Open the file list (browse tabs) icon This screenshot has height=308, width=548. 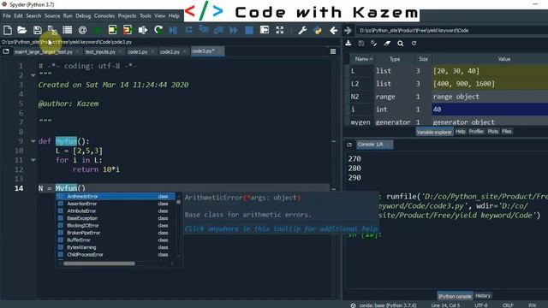point(67,30)
